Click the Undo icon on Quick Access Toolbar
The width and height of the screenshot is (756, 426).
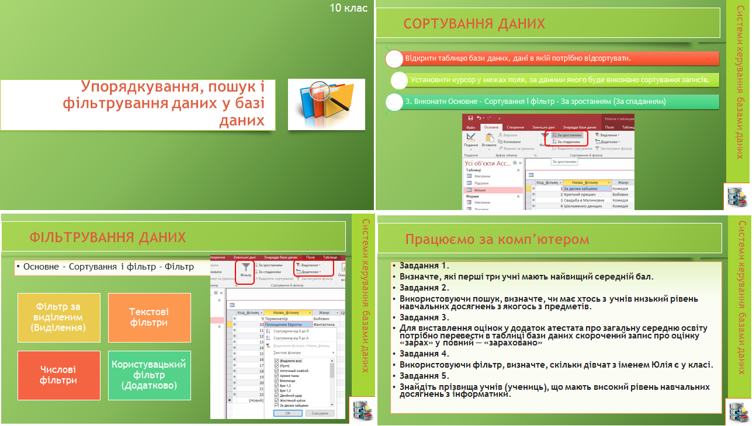pos(479,118)
